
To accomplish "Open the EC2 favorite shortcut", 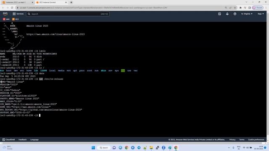I will (15, 19).
